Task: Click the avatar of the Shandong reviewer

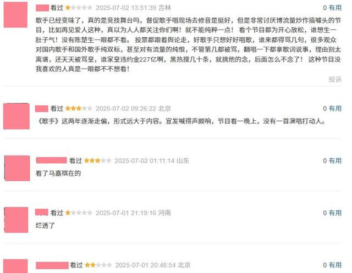Action: (x=17, y=168)
